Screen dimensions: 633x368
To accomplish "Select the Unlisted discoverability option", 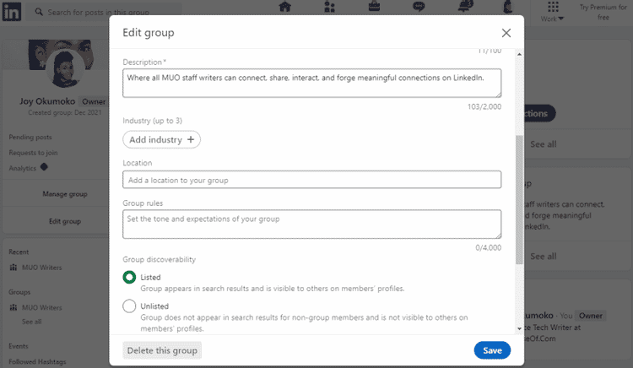I will 129,306.
